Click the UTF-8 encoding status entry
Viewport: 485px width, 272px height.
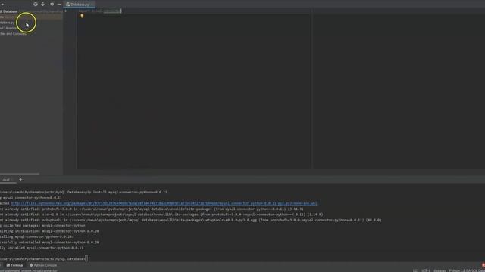tap(426, 270)
